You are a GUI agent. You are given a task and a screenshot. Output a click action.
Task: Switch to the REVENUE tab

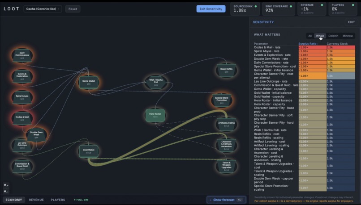36,200
